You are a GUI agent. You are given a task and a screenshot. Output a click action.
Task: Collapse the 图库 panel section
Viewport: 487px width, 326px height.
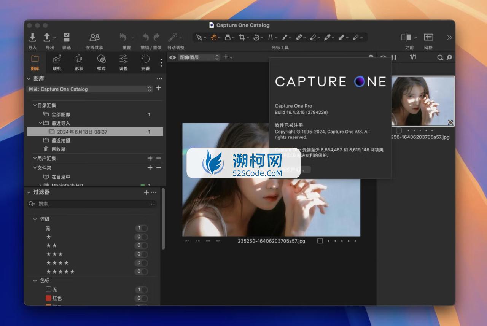tap(29, 79)
